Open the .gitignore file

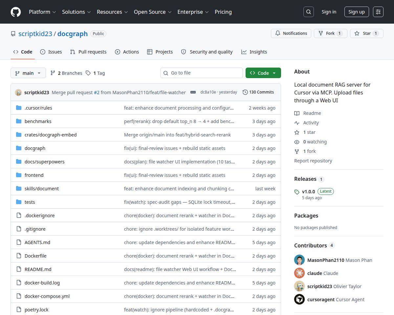tap(35, 229)
